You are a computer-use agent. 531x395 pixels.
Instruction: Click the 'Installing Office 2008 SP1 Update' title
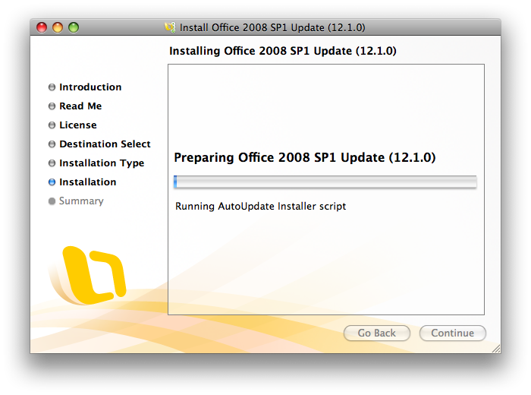point(283,51)
